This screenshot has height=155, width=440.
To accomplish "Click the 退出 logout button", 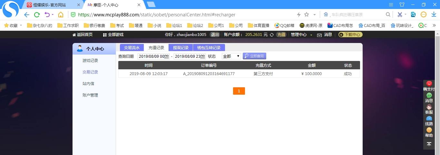I will coord(215,35).
